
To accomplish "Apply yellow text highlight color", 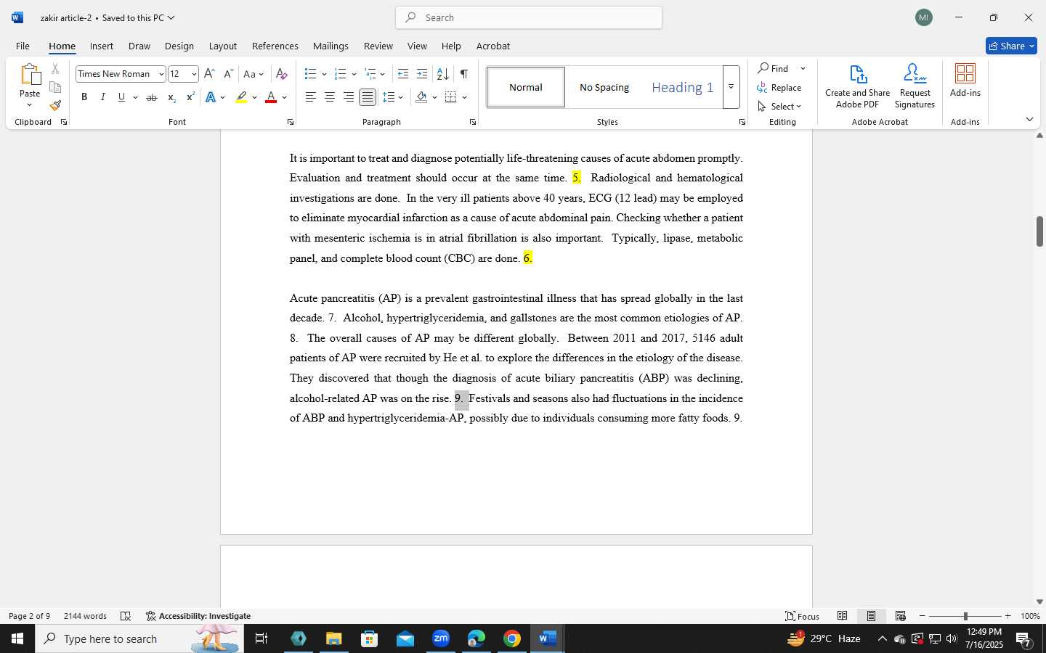I will [241, 97].
